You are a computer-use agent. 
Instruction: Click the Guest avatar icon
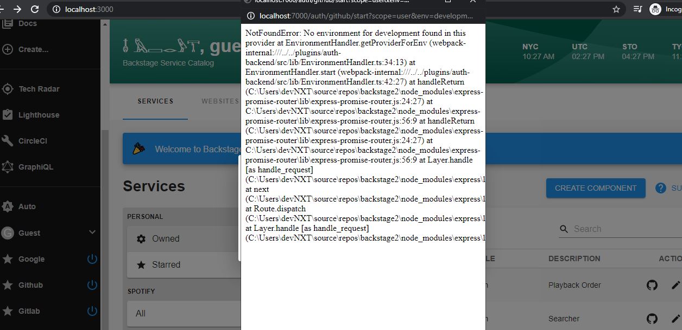tap(8, 233)
